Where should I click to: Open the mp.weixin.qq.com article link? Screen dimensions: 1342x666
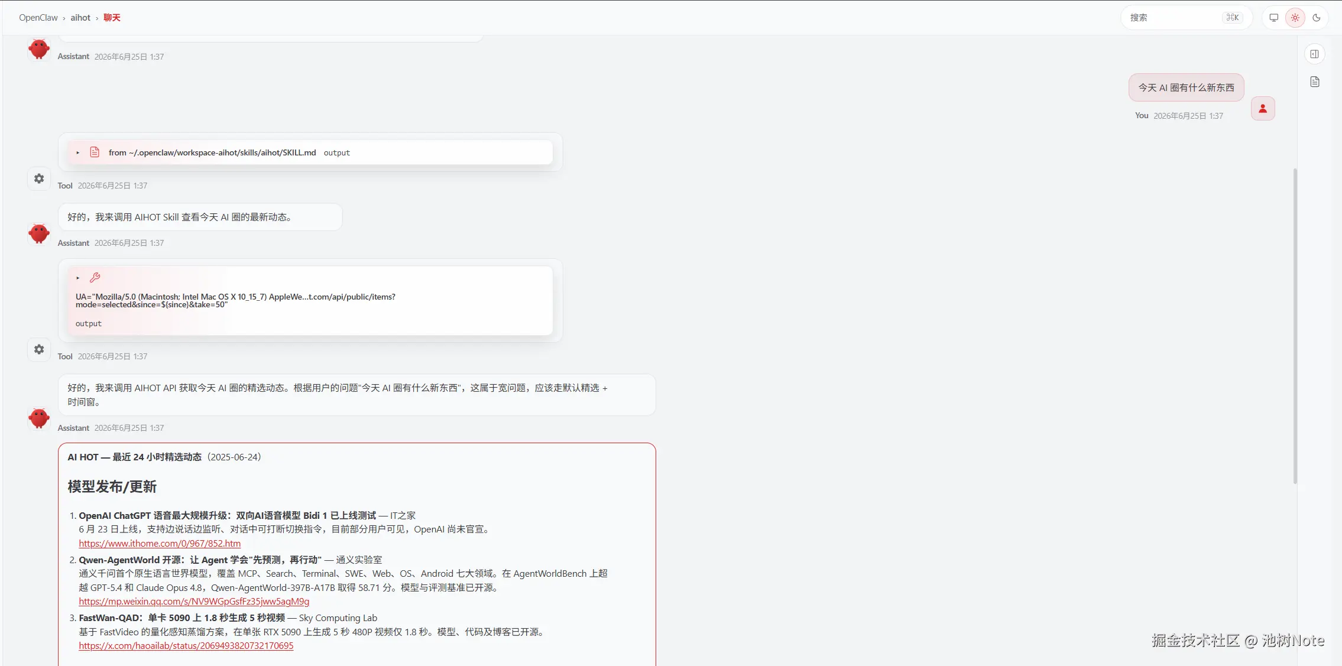194,601
